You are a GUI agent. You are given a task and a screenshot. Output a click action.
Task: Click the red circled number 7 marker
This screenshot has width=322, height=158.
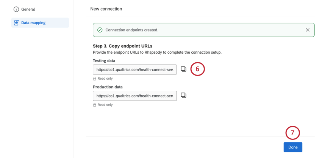point(292,133)
